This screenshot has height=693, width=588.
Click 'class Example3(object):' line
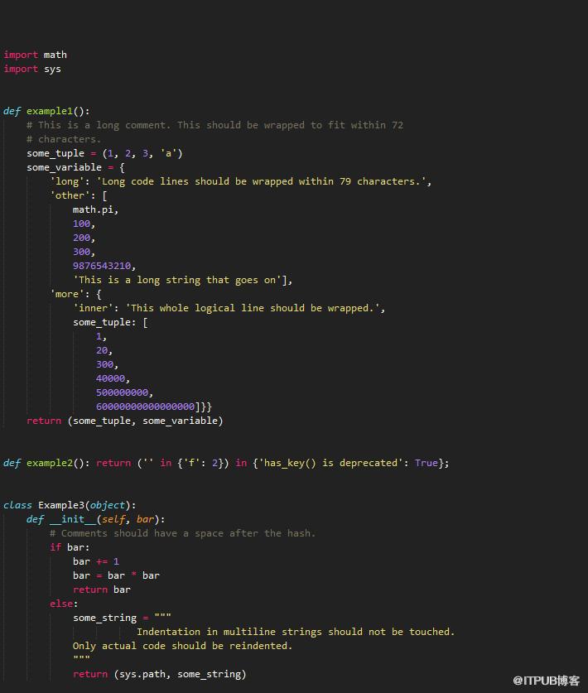tap(70, 505)
